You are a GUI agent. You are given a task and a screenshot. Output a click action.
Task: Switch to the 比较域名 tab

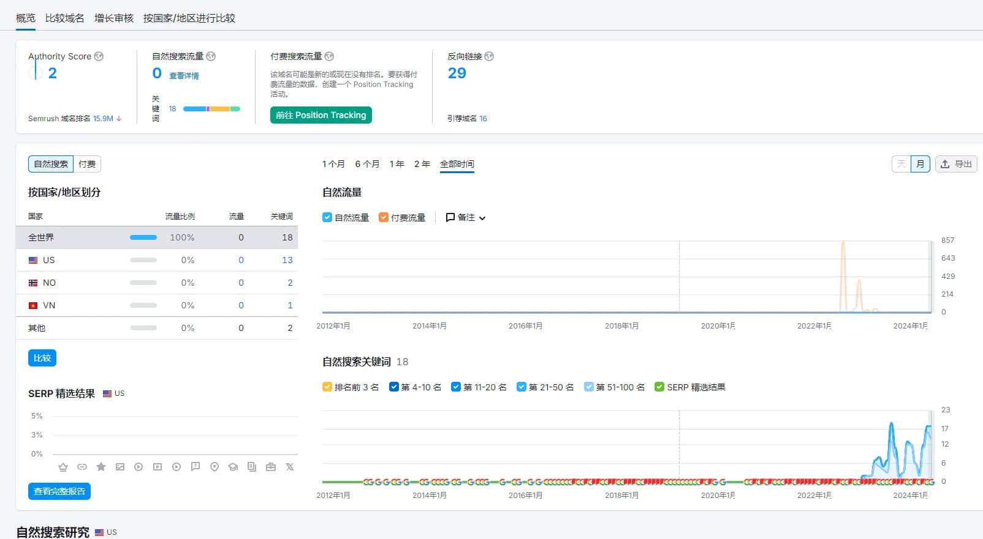coord(64,18)
